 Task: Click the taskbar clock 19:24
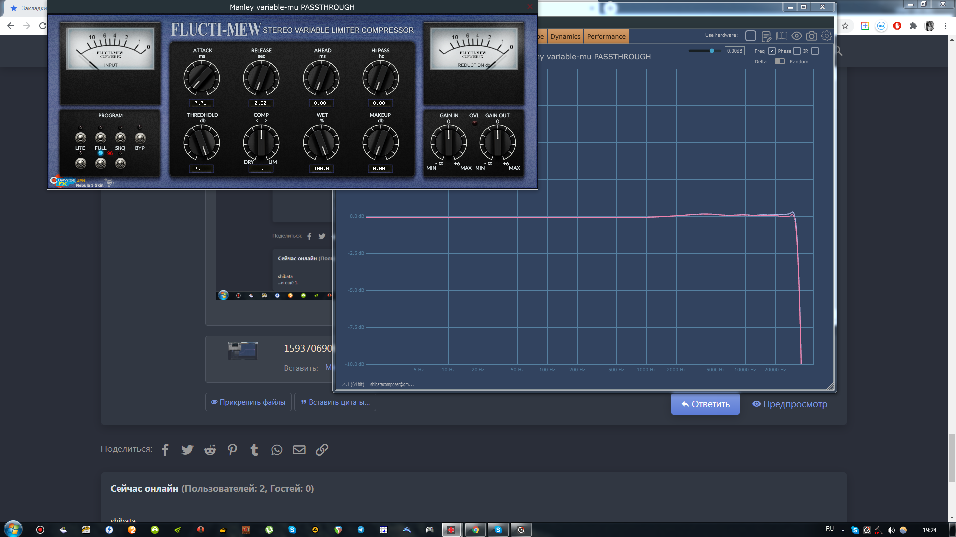(929, 530)
